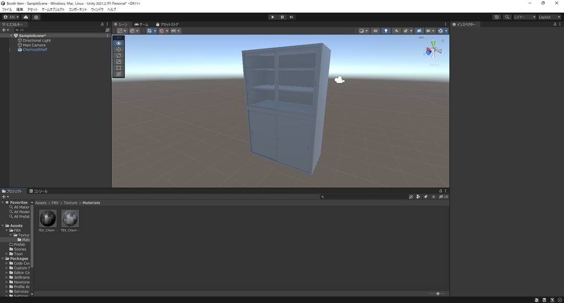This screenshot has height=303, width=564.
Task: Click the Project create plus button
Action: 5,197
